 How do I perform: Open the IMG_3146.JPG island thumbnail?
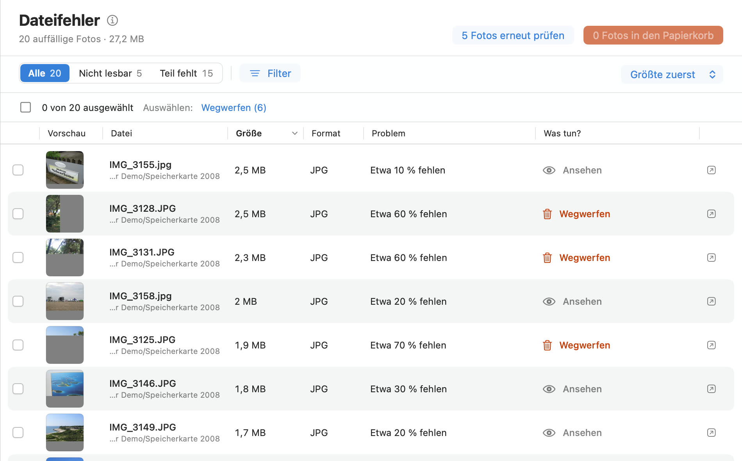(x=65, y=389)
